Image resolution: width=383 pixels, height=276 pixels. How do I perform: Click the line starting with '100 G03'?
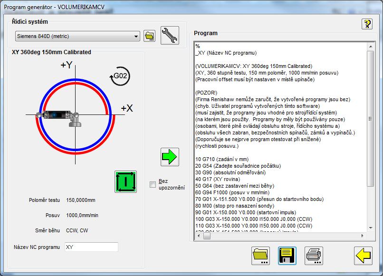[x=254, y=219]
